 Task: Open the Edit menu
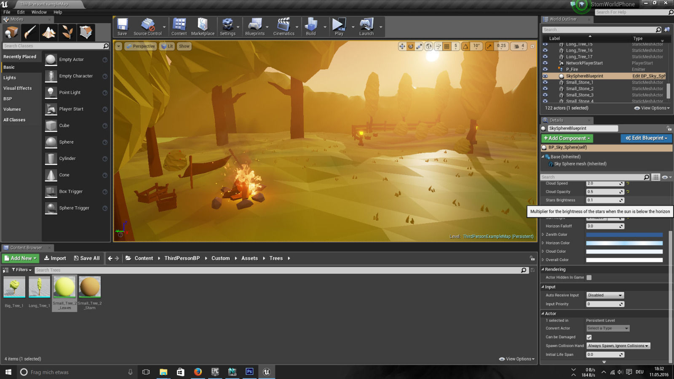point(21,12)
